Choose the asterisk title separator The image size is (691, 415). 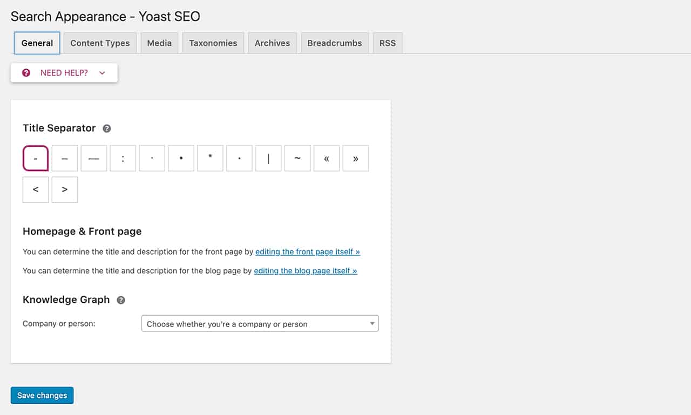tap(211, 158)
